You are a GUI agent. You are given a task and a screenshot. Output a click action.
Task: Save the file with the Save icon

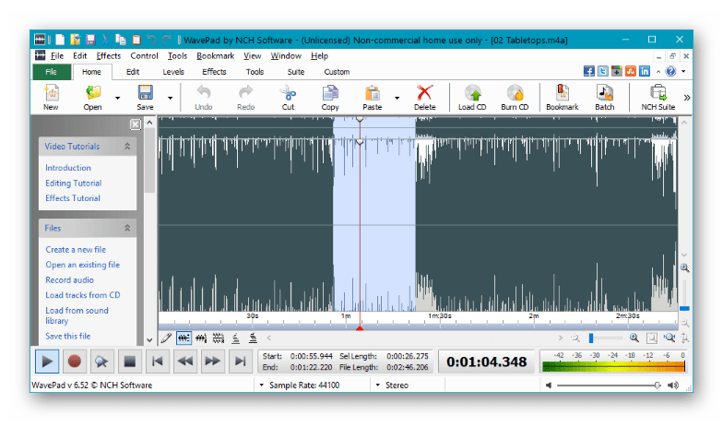point(145,98)
